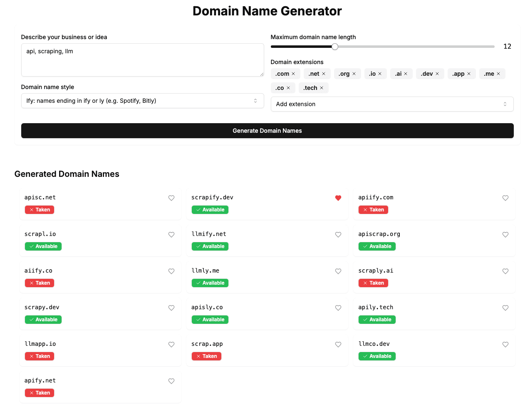Favorite scrapl.io with heart icon
Image resolution: width=530 pixels, height=417 pixels.
[x=171, y=235]
